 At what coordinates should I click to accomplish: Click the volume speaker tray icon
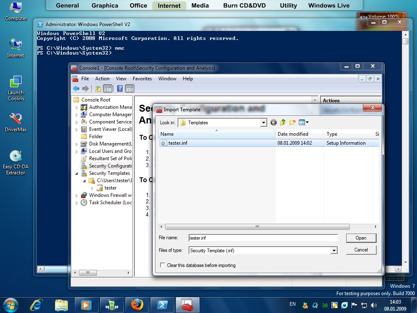tap(374, 305)
